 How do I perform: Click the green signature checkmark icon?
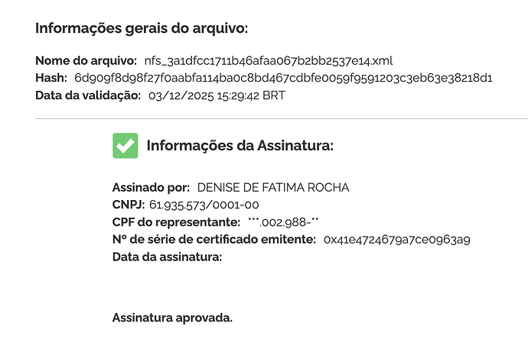(125, 145)
